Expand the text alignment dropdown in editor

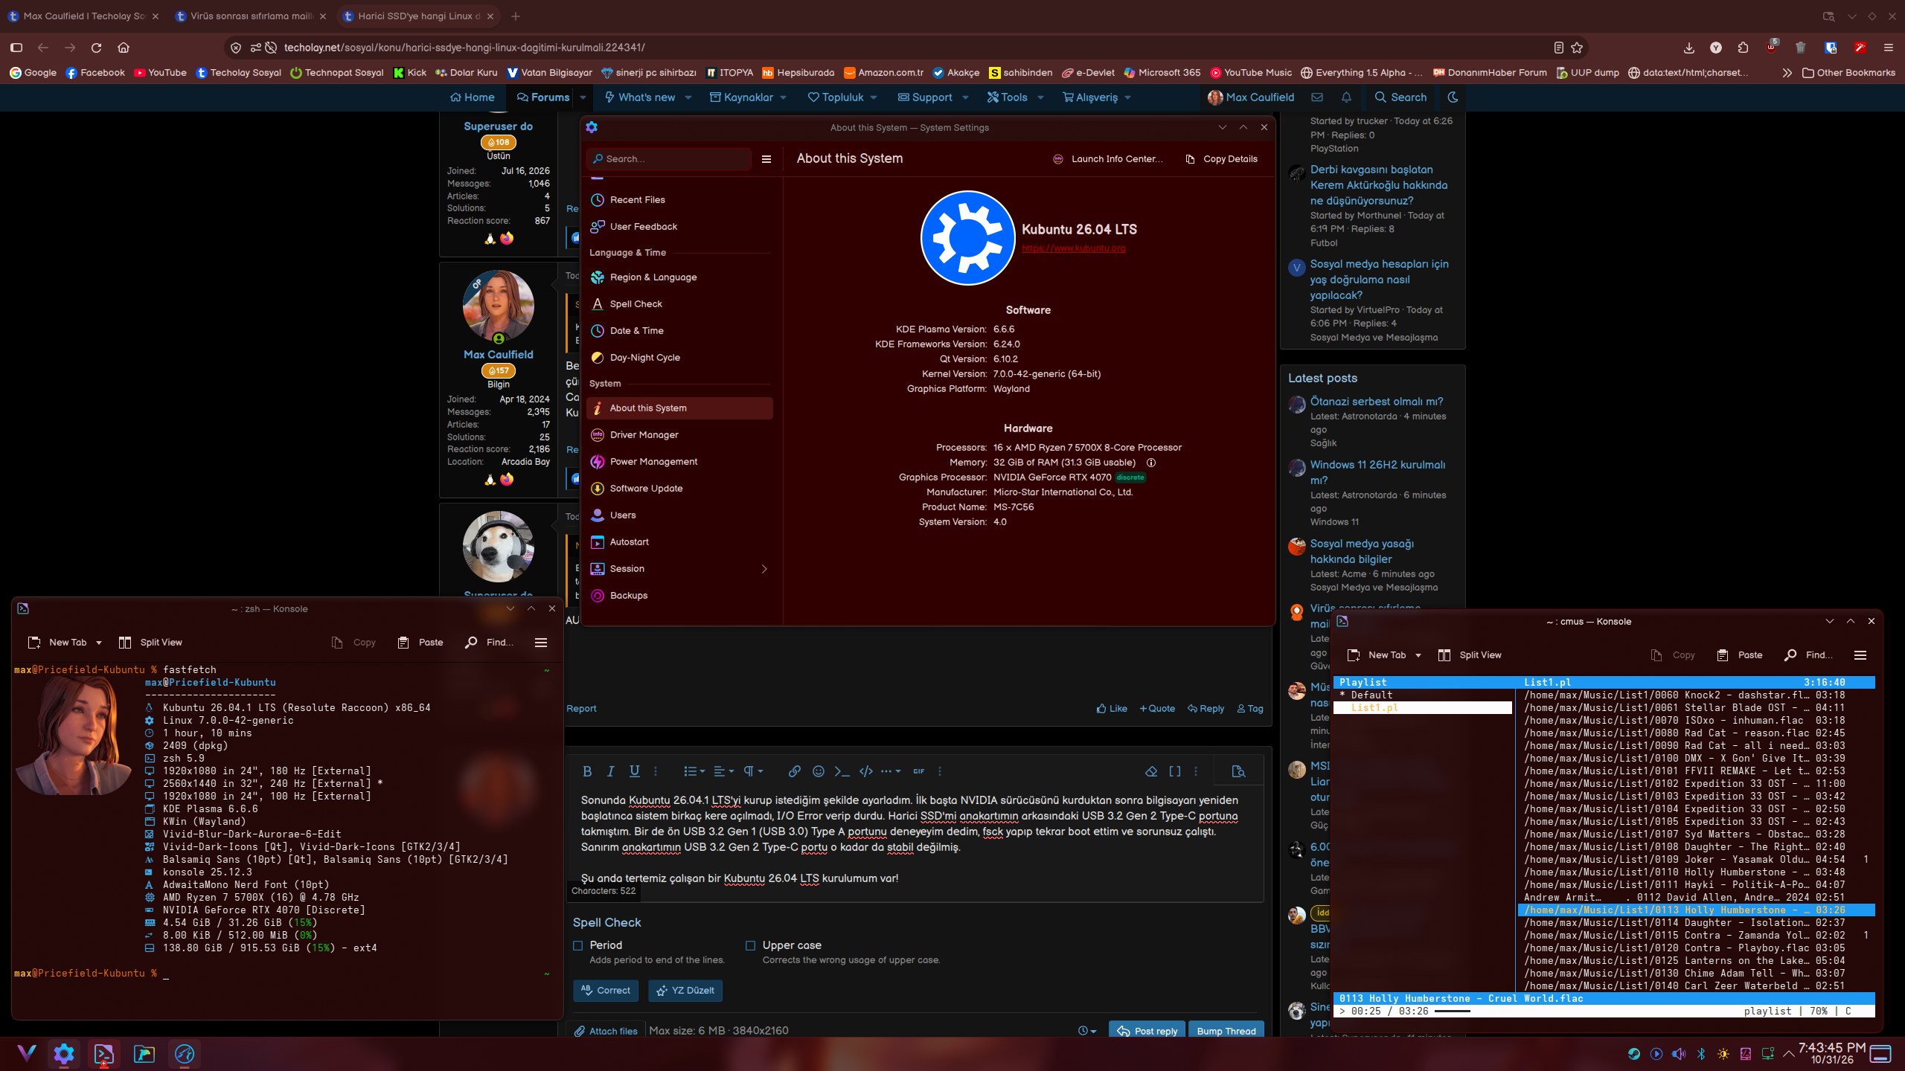[x=724, y=771]
